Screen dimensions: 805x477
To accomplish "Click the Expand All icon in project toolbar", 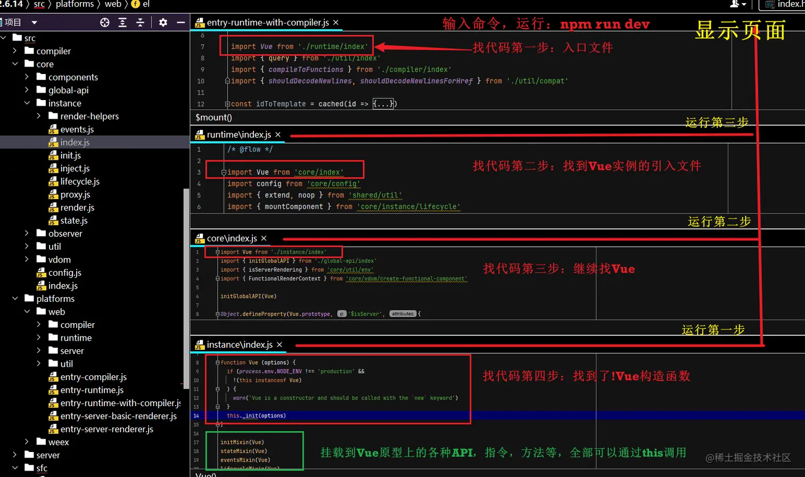I will click(x=122, y=22).
